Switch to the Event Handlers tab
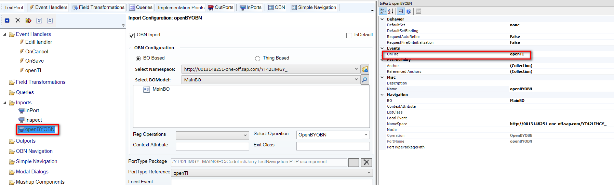This screenshot has height=185, width=614. [x=48, y=7]
